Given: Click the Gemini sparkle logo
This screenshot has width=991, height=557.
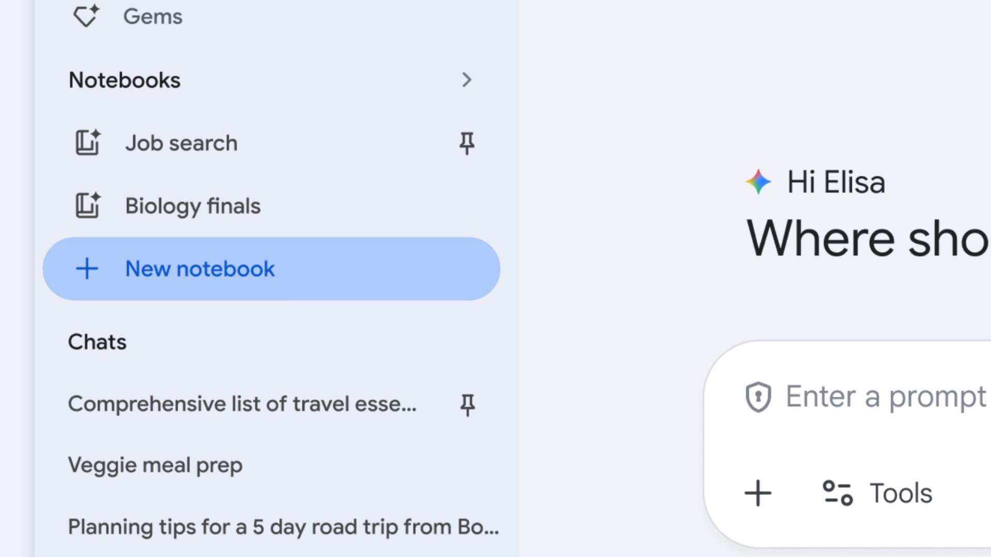Looking at the screenshot, I should point(758,182).
